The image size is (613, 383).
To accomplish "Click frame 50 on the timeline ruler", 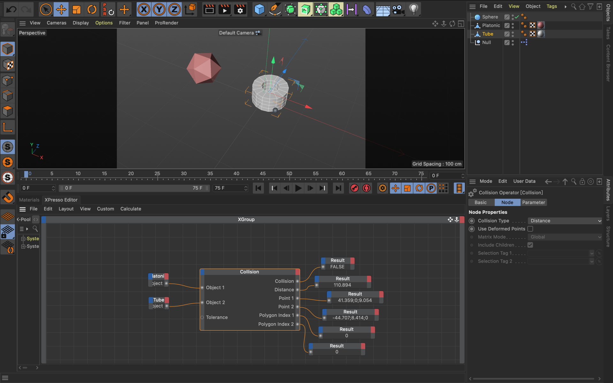I will pyautogui.click(x=289, y=174).
